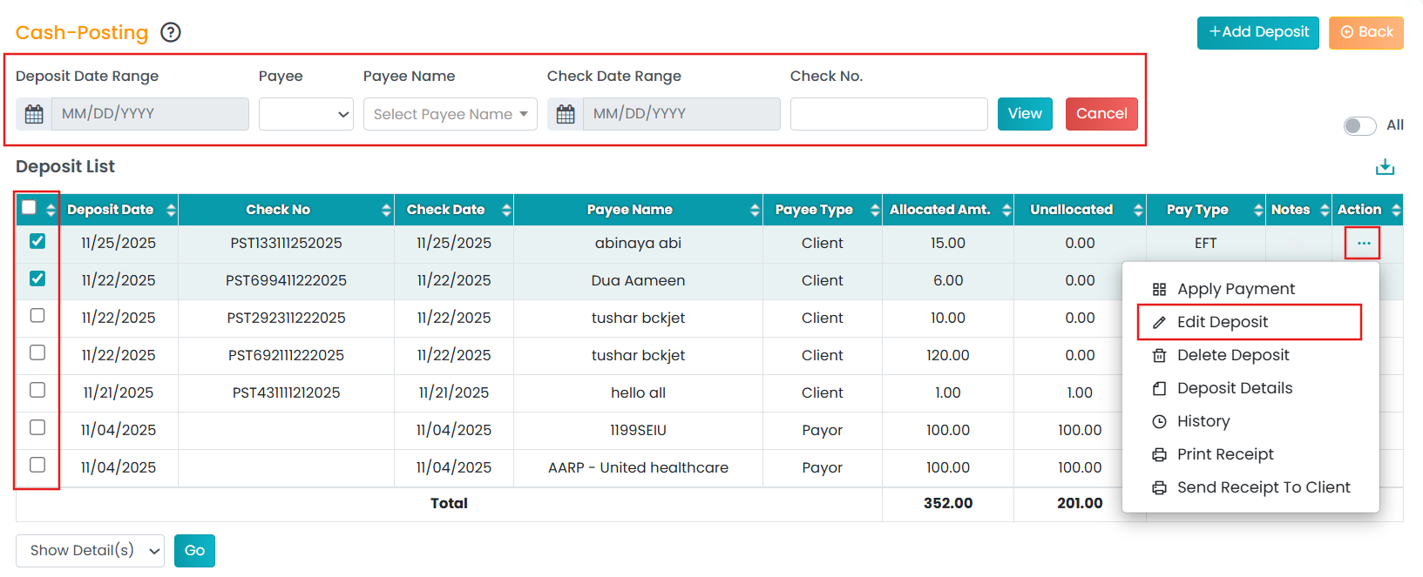The width and height of the screenshot is (1423, 577).
Task: Click the Check No. input field
Action: tap(888, 114)
